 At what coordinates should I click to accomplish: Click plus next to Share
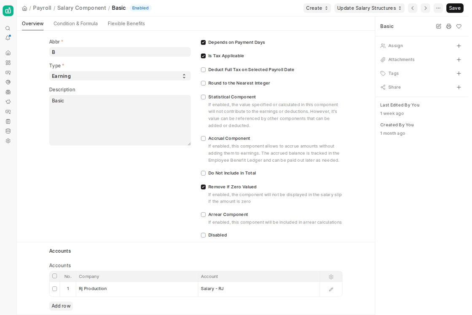(459, 87)
